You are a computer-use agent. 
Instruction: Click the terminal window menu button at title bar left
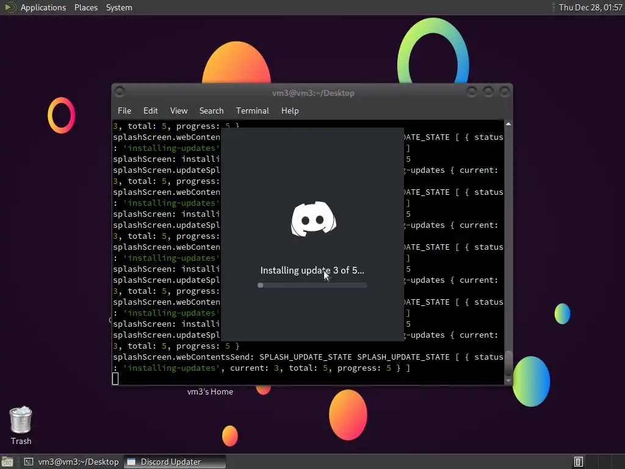pyautogui.click(x=120, y=92)
